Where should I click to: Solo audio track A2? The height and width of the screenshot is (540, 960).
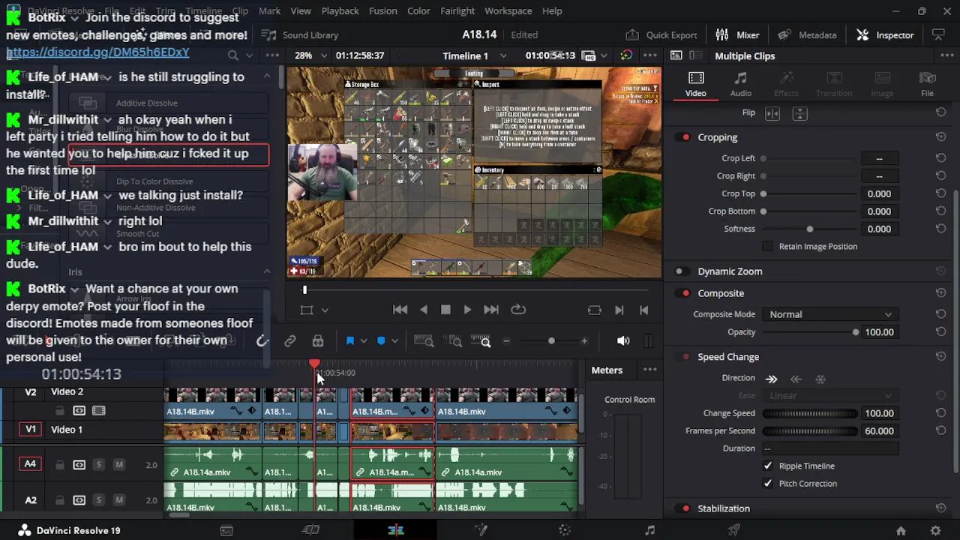tap(98, 500)
